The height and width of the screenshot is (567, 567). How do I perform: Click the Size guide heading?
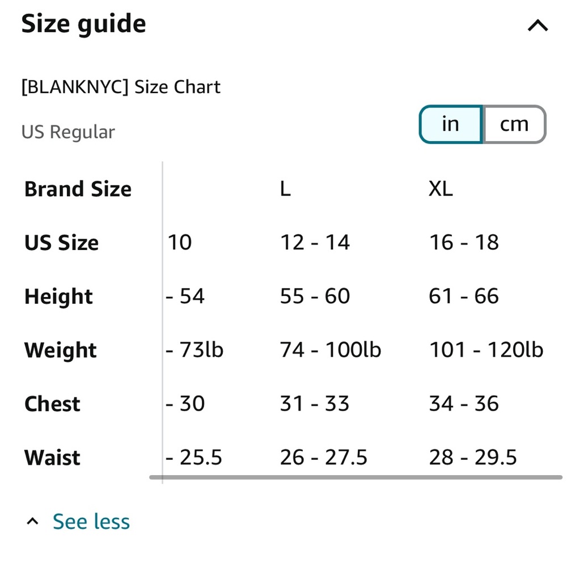84,24
